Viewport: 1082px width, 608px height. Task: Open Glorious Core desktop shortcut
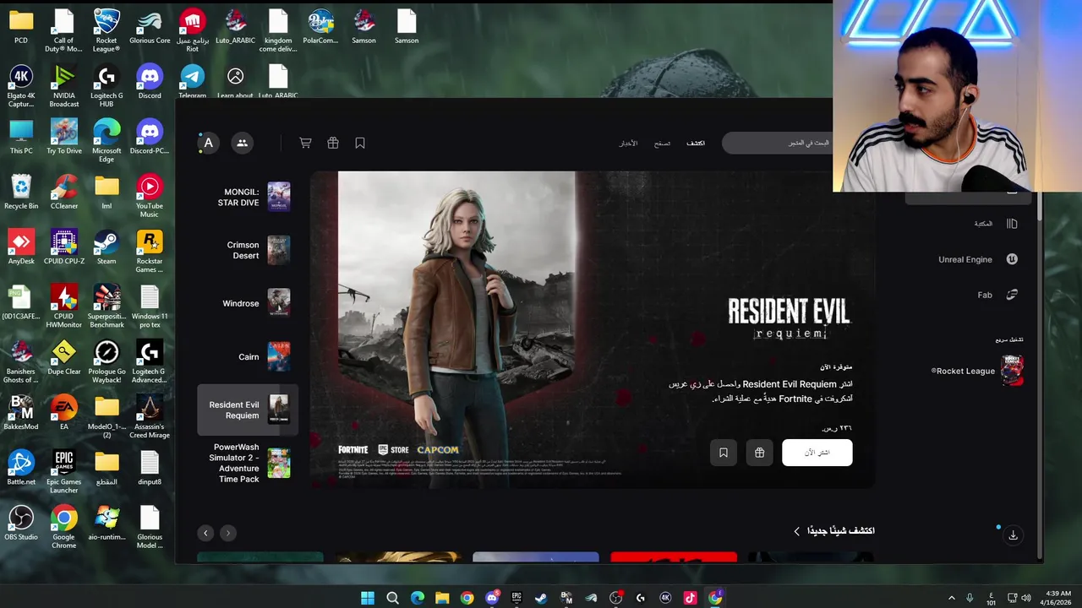150,27
